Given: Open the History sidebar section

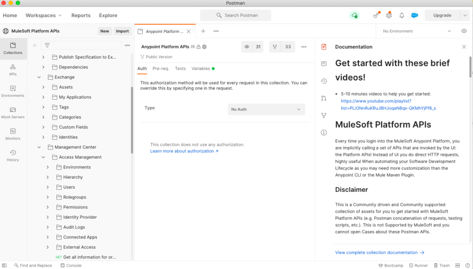Looking at the screenshot, I should coord(12,155).
